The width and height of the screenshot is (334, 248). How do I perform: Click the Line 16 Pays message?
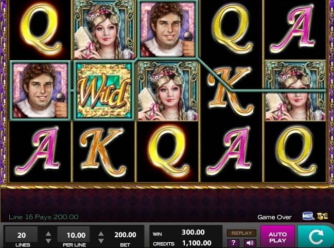point(43,217)
